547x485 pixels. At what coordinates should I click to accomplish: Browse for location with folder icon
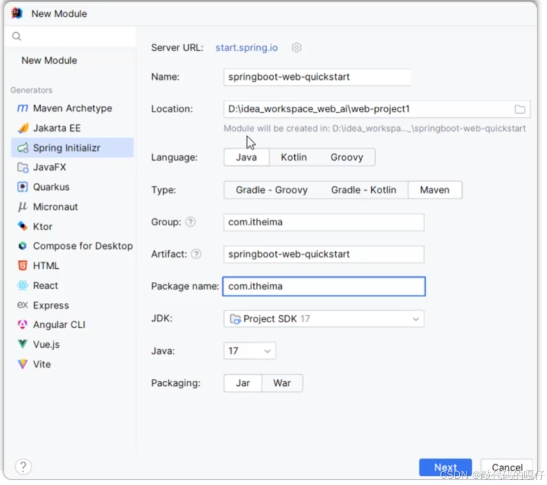coord(520,109)
